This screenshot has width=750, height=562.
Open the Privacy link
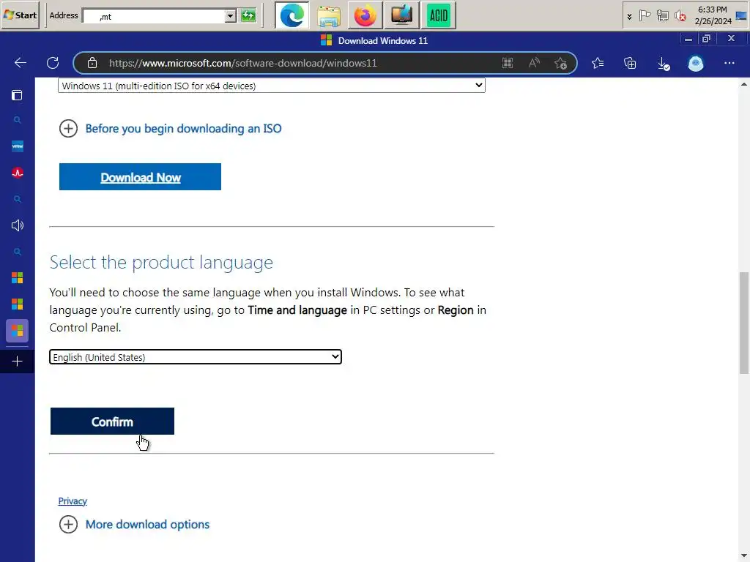[x=73, y=501]
